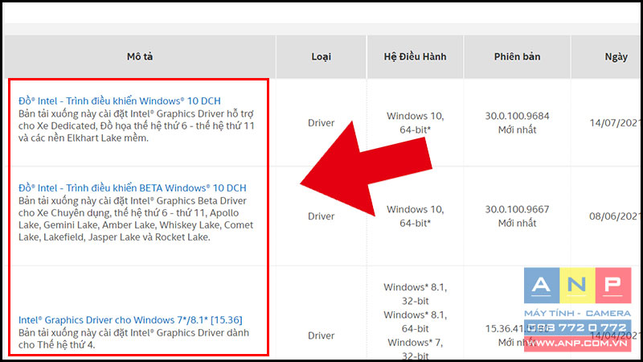This screenshot has height=362, width=643.
Task: Click the description text mentioning Thế hệ thứ 4
Action: tap(133, 339)
